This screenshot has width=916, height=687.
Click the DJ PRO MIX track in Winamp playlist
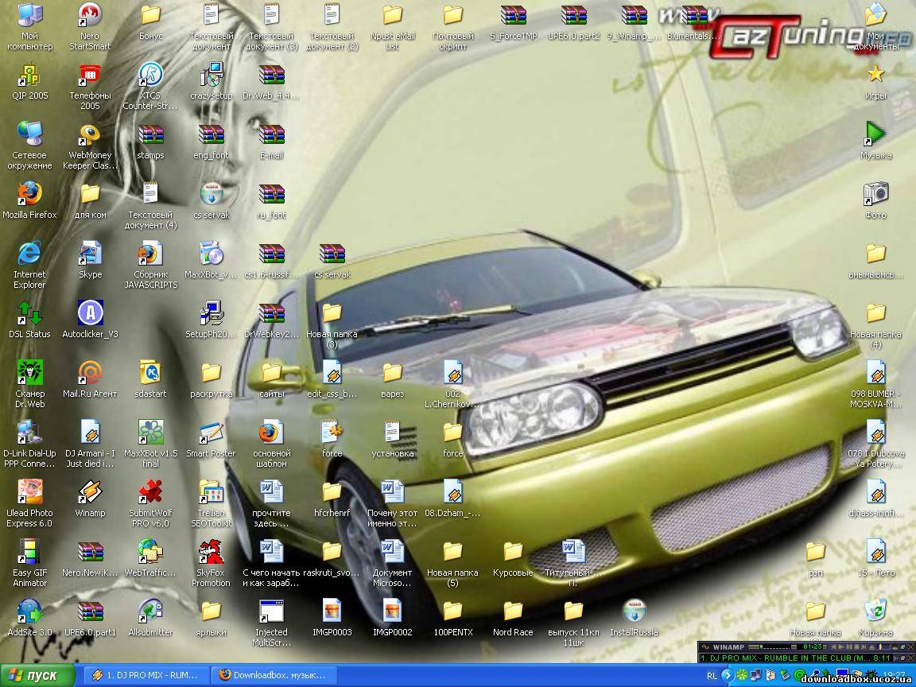point(794,658)
